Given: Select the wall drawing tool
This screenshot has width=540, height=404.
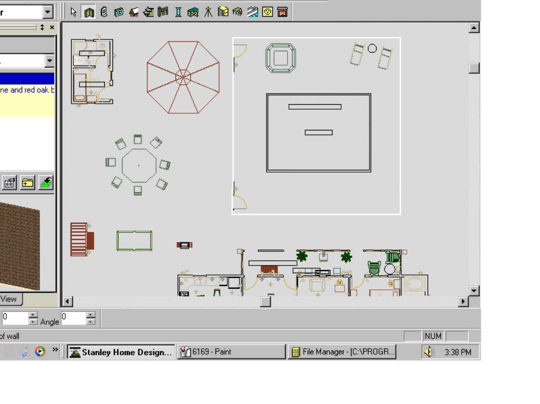Looking at the screenshot, I should click(x=89, y=12).
